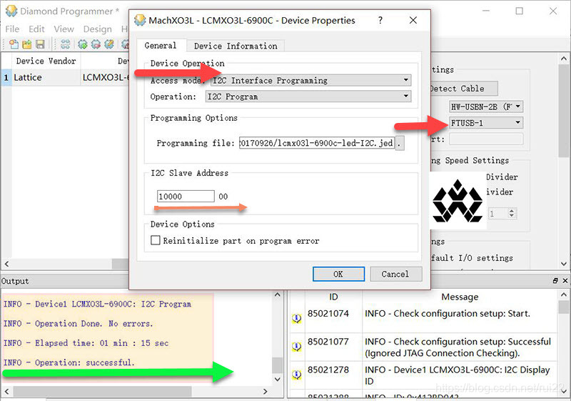Select the Lattice vendor cell in row 1
This screenshot has width=571, height=401.
[x=46, y=77]
